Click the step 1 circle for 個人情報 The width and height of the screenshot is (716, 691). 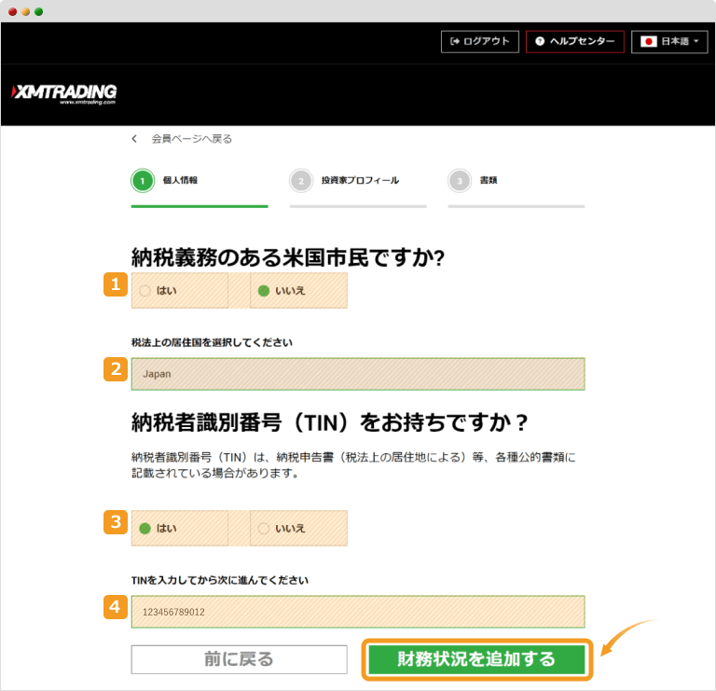[x=143, y=180]
